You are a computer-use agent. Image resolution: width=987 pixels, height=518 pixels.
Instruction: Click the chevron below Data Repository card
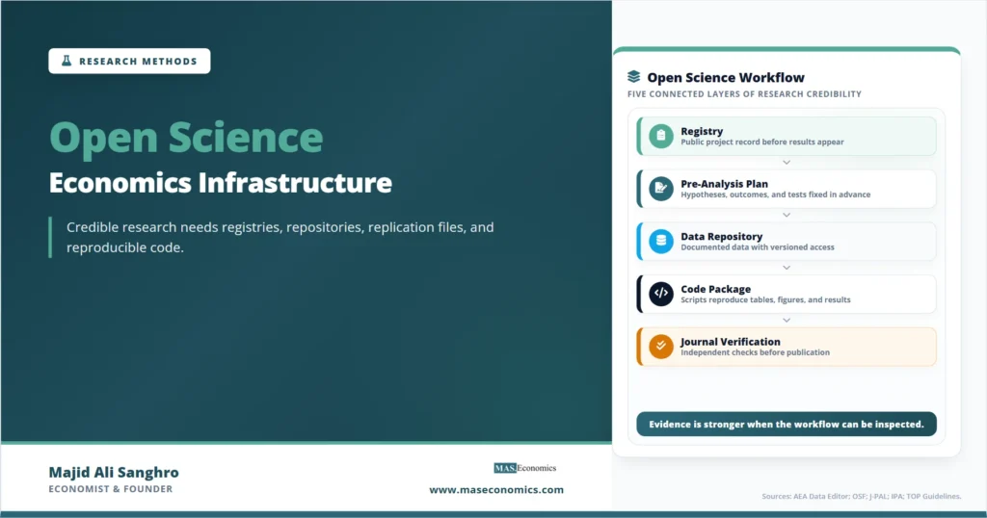[787, 268]
